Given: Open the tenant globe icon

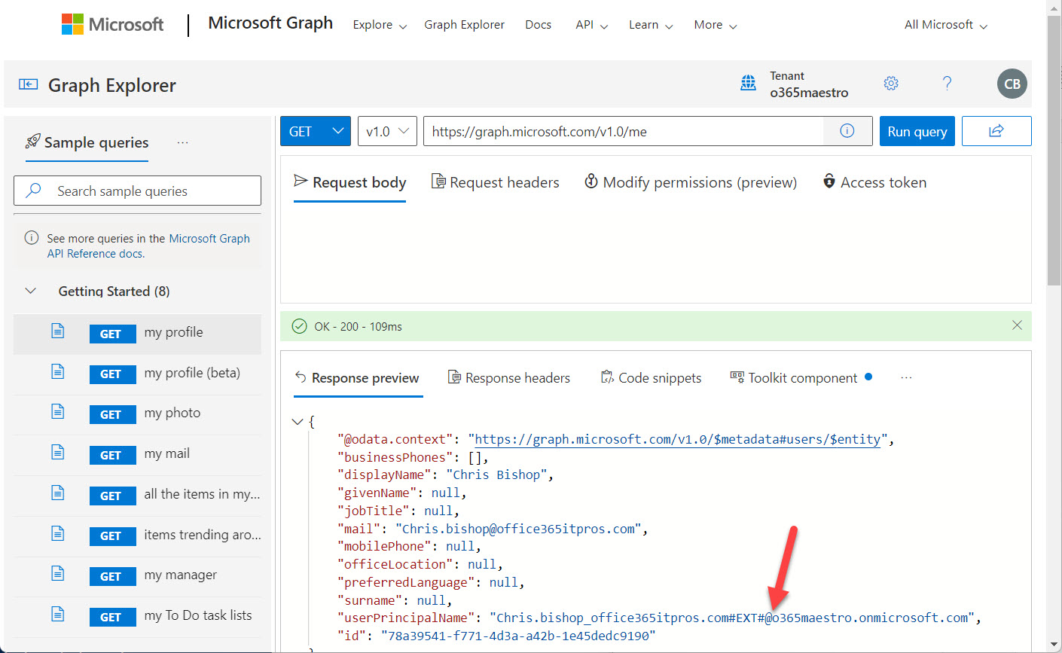Looking at the screenshot, I should point(748,83).
